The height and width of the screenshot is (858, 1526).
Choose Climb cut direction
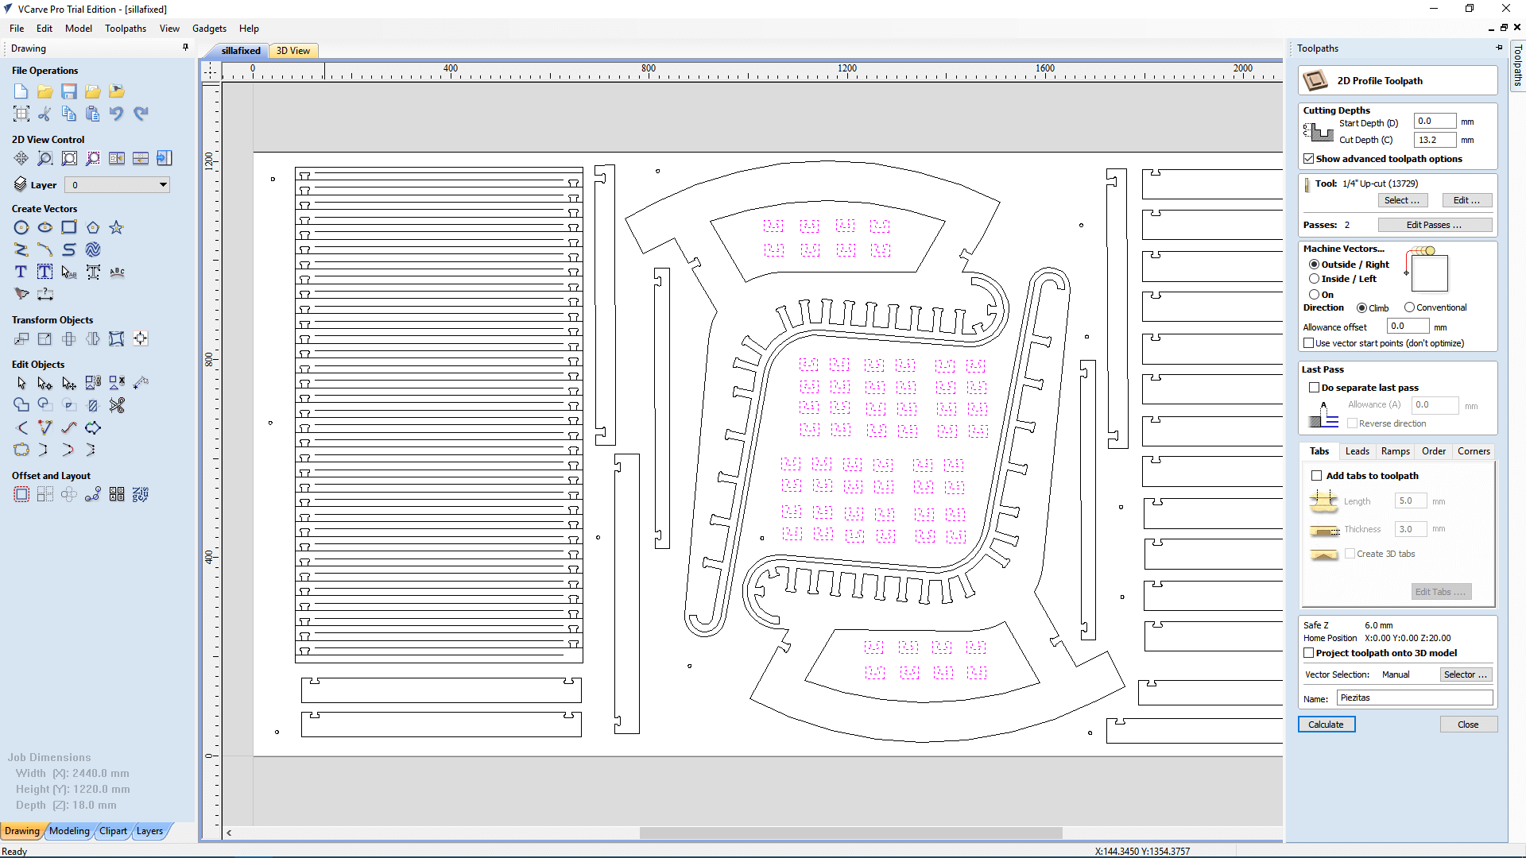1361,307
